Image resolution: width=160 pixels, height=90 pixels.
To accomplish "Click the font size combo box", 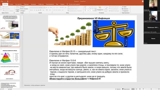I will [43, 7].
